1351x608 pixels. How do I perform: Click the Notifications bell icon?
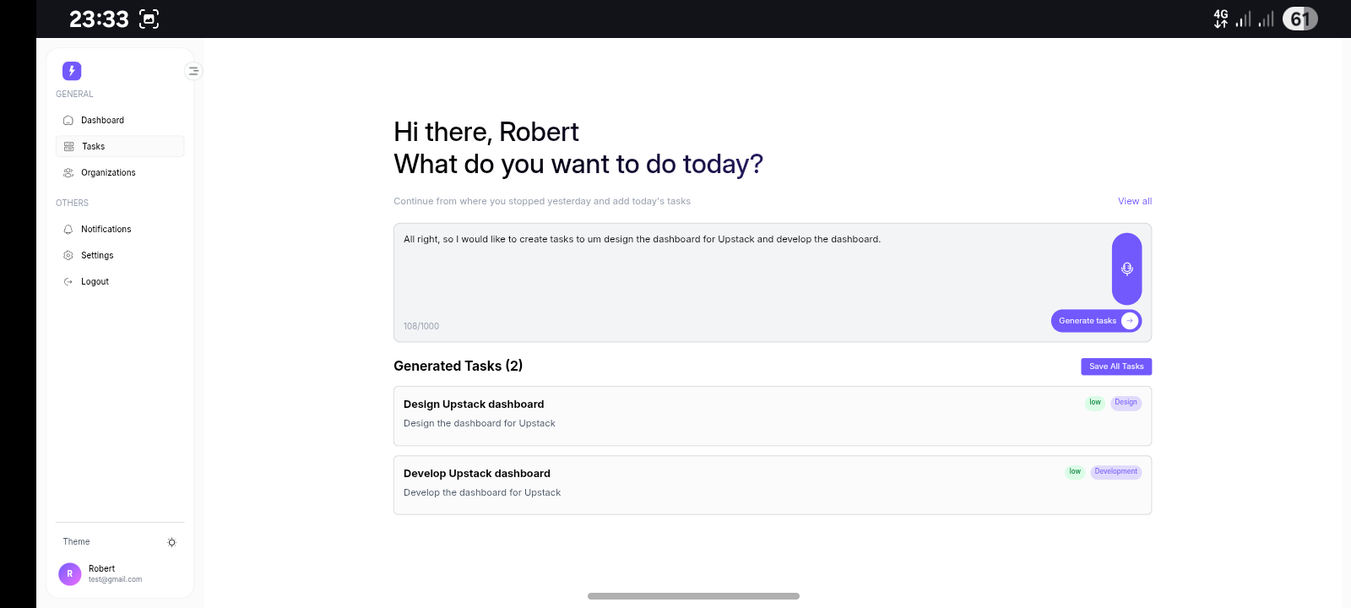tap(68, 230)
